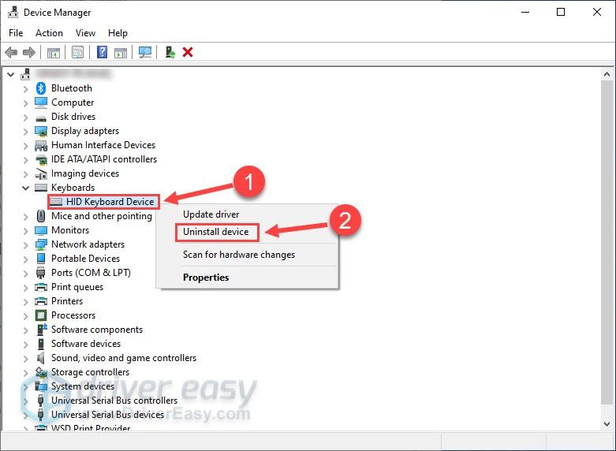Viewport: 616px width, 451px height.
Task: Click the Bluetooth category icon
Action: click(41, 88)
